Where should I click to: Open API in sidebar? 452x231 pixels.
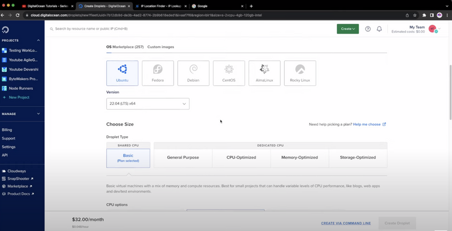tap(5, 155)
